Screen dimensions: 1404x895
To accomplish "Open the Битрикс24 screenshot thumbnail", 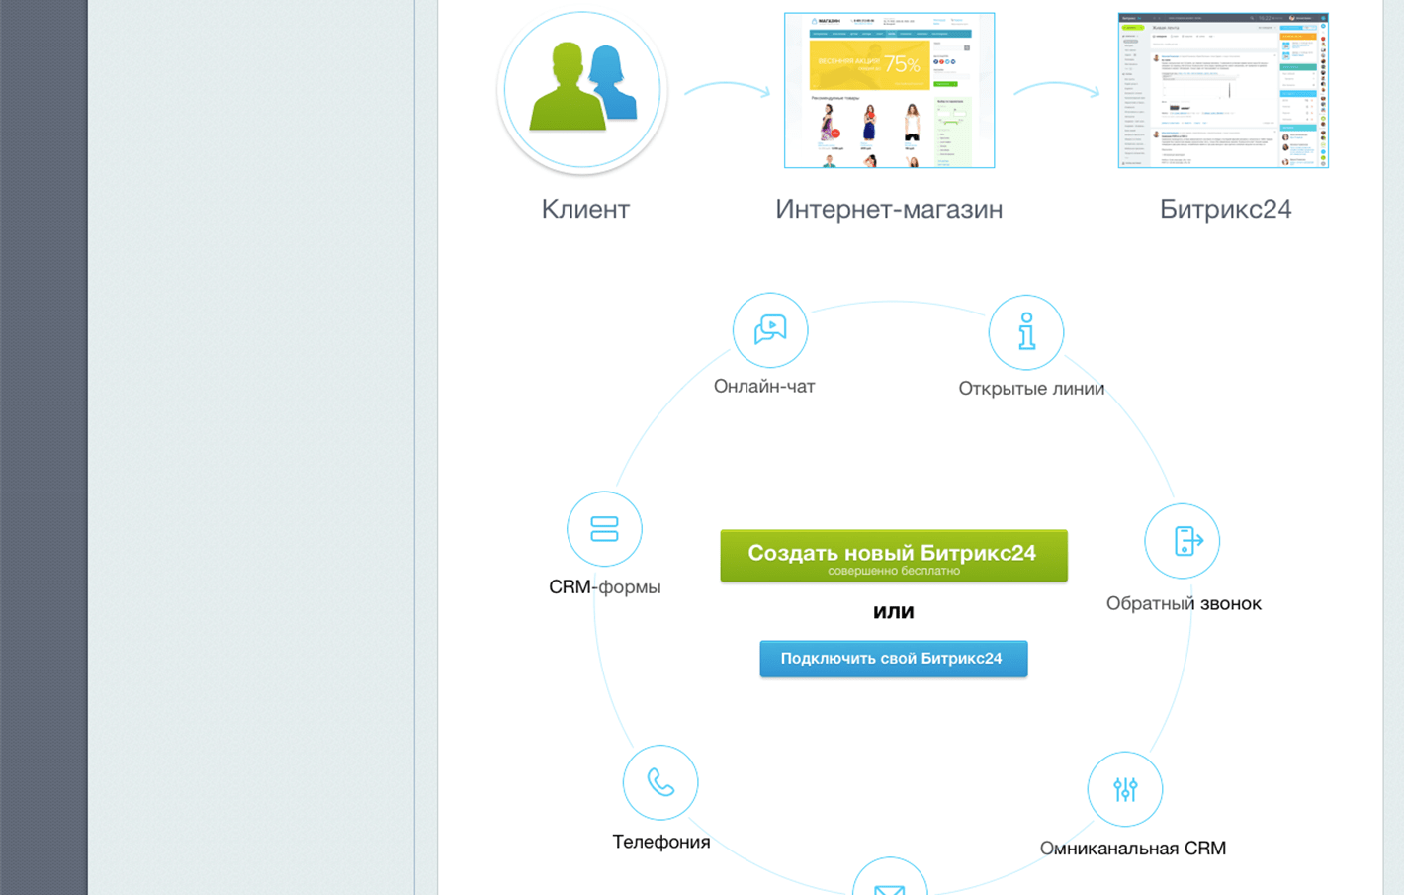I will pyautogui.click(x=1223, y=90).
